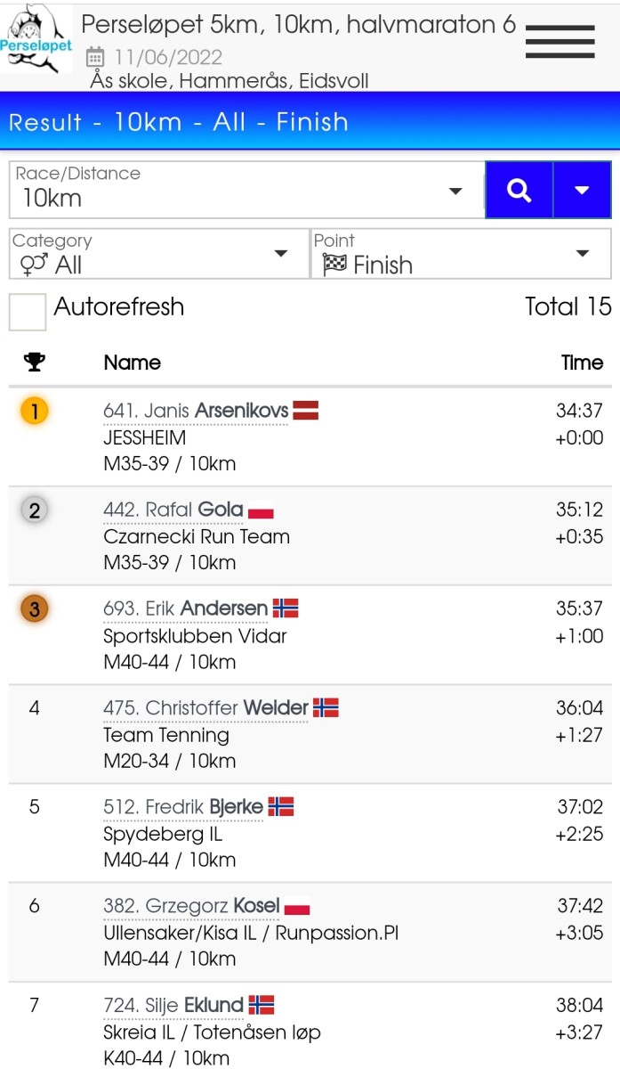620x1069 pixels.
Task: Sort by the Time column header
Action: 582,363
